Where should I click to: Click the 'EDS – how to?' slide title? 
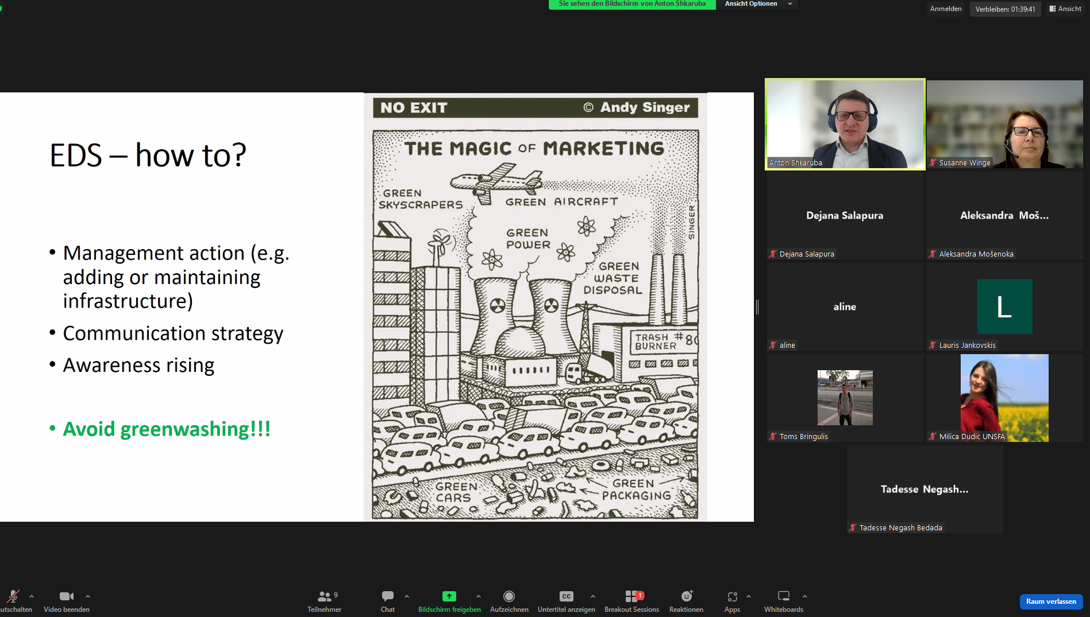click(x=148, y=155)
